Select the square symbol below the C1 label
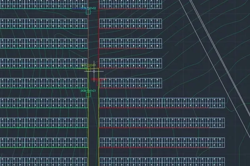Viewport: 250px width, 166px height. click(x=88, y=95)
